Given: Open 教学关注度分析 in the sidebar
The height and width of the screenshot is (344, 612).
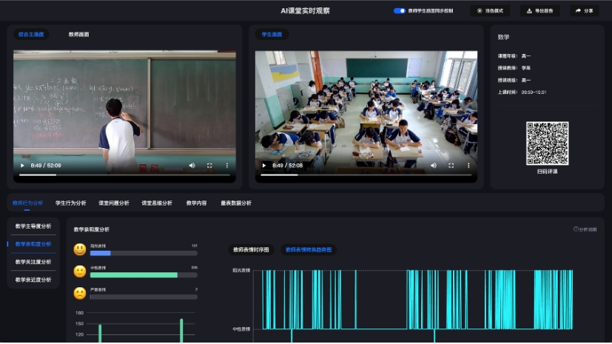Looking at the screenshot, I should [x=33, y=262].
